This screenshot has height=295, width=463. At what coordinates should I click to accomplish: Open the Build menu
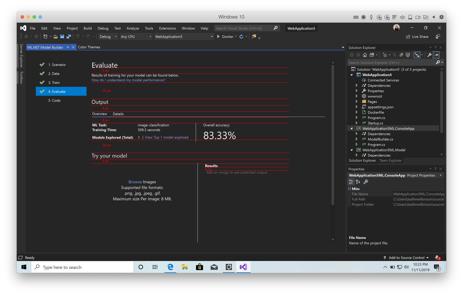point(88,28)
